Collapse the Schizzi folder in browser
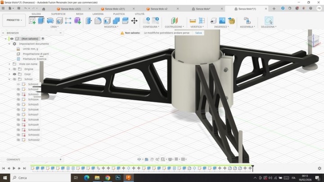Viewport: 324px width, 182px height. [9, 79]
